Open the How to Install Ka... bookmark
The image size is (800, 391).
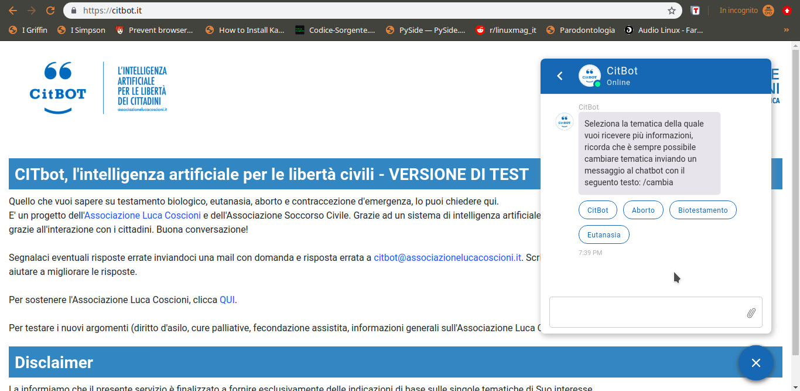point(245,30)
